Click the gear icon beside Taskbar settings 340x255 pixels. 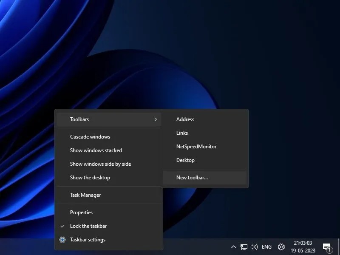pos(62,240)
